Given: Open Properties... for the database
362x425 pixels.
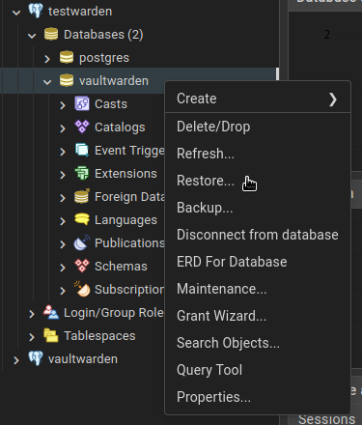Looking at the screenshot, I should 258,397.
